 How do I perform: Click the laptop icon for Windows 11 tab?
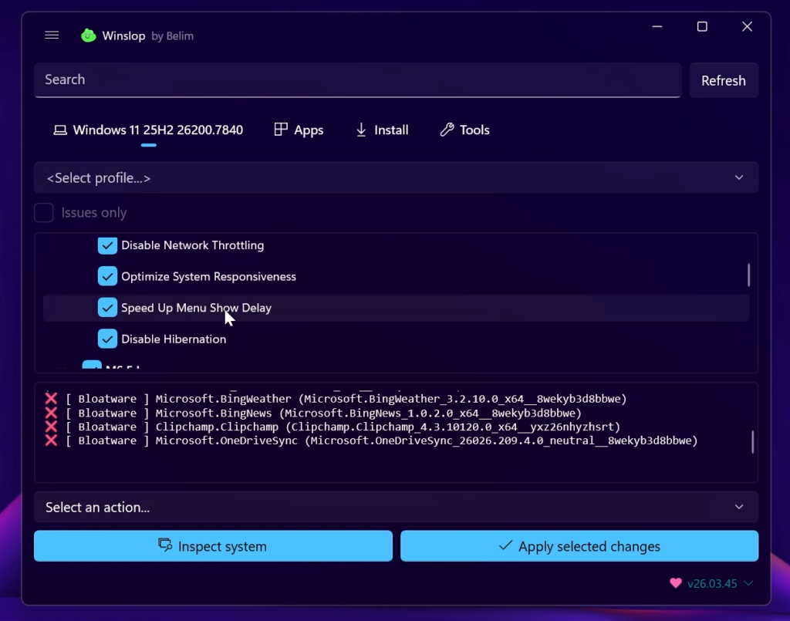coord(59,130)
